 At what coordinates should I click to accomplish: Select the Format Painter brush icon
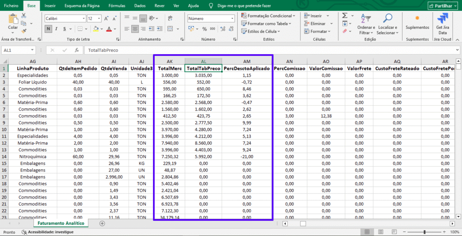[24, 31]
